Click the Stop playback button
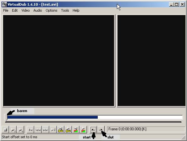The image size is (187, 141). point(5,130)
